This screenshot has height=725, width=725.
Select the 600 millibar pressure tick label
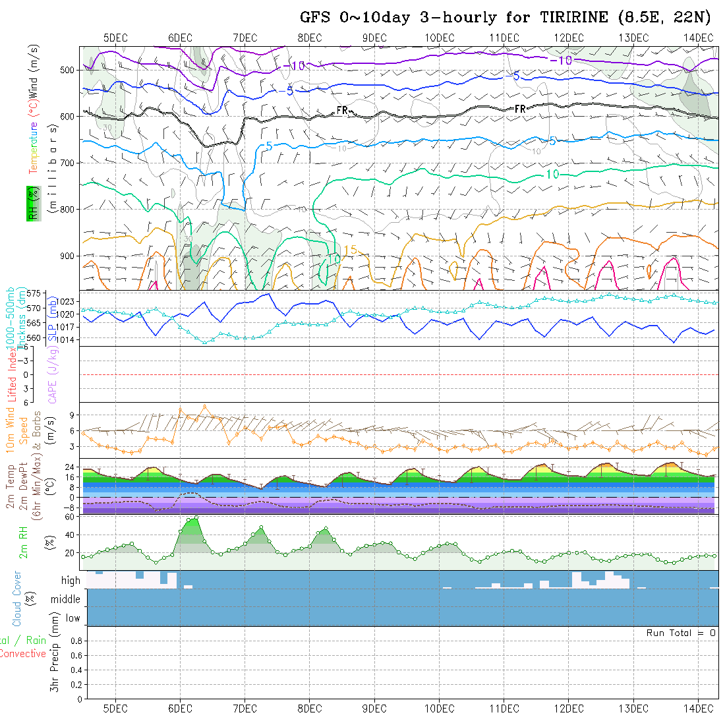(x=67, y=117)
